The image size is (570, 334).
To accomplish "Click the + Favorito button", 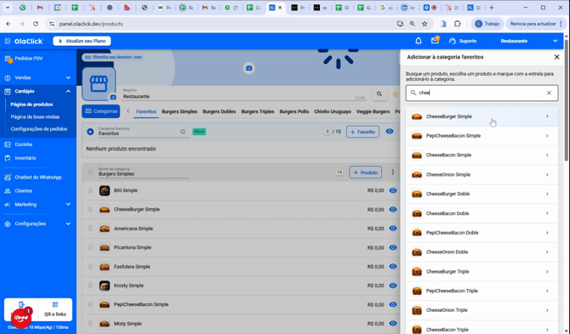I will pos(362,132).
